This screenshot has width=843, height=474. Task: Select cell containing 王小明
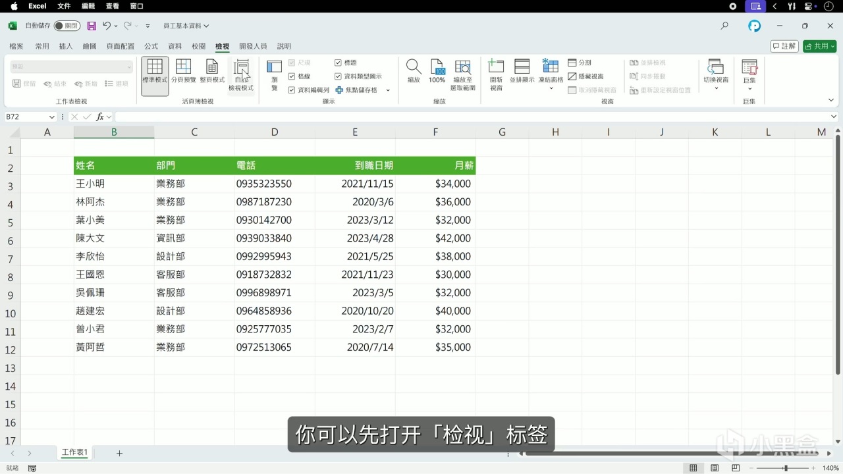tap(114, 184)
